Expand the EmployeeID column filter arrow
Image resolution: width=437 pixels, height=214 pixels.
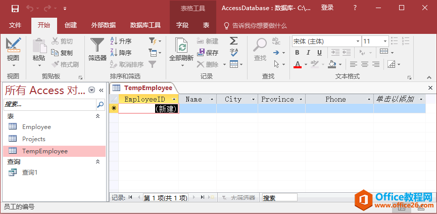(174, 100)
